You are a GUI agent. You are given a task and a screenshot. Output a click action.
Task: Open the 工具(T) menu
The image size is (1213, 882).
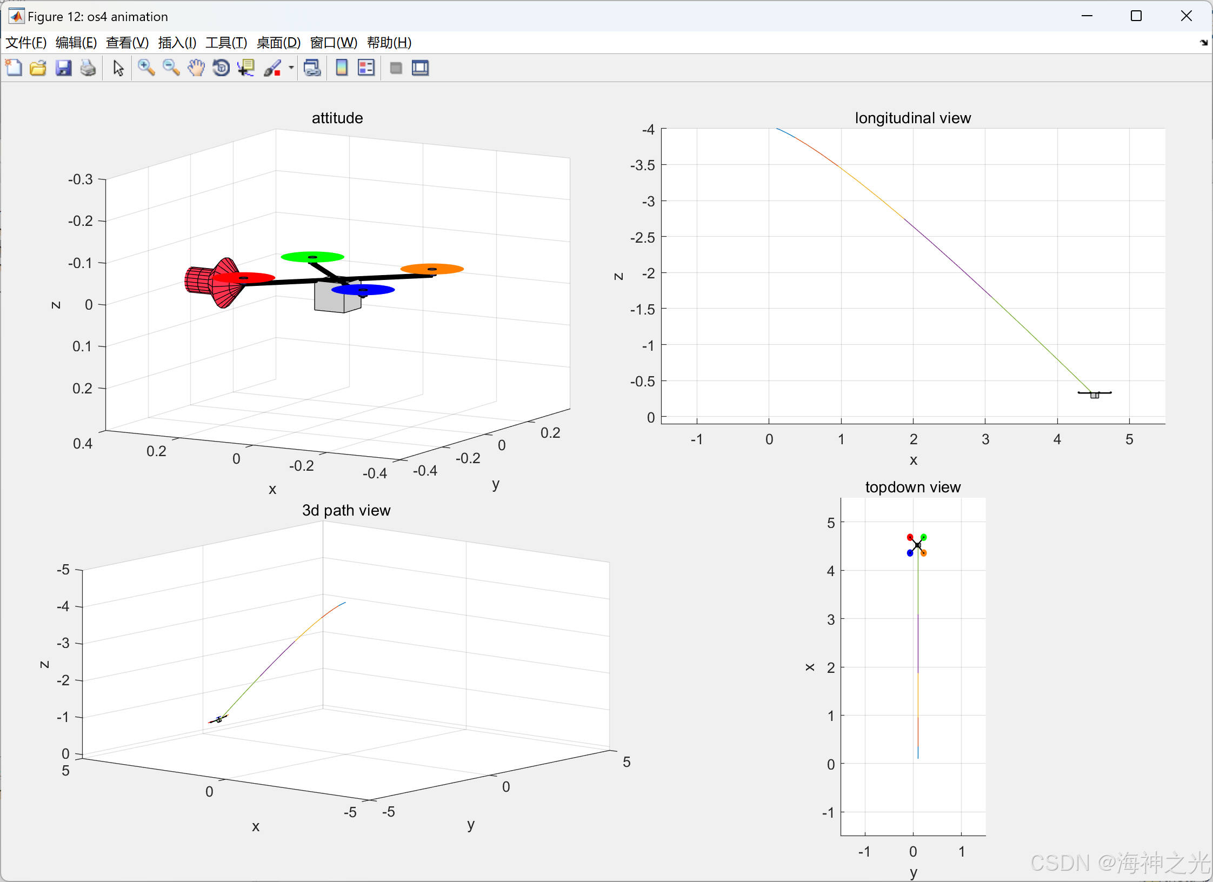226,43
